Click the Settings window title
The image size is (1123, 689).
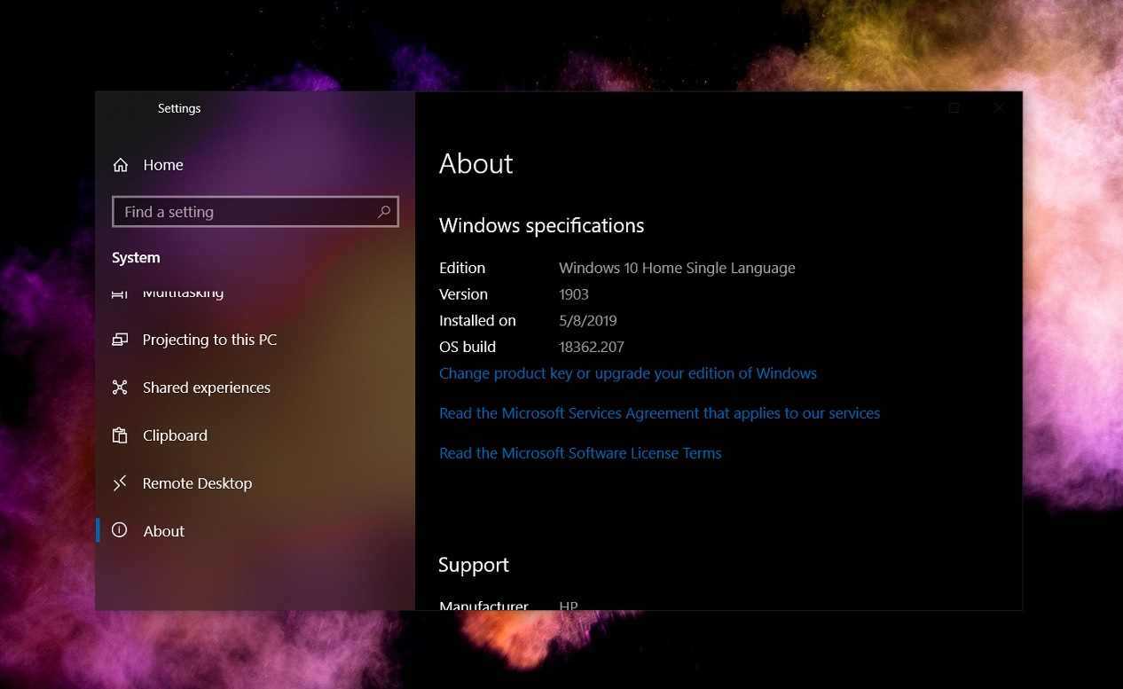click(x=179, y=108)
